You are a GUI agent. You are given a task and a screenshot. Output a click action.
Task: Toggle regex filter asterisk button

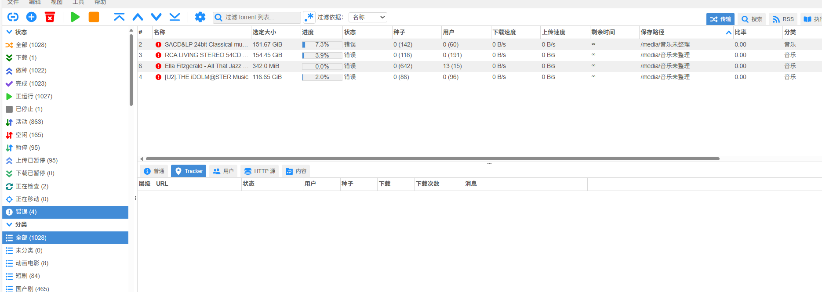pyautogui.click(x=309, y=17)
